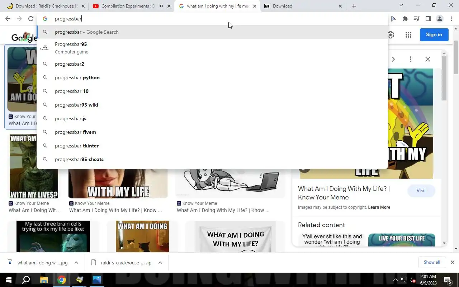The width and height of the screenshot is (459, 287).
Task: Open Windows taskbar search
Action: pyautogui.click(x=26, y=280)
